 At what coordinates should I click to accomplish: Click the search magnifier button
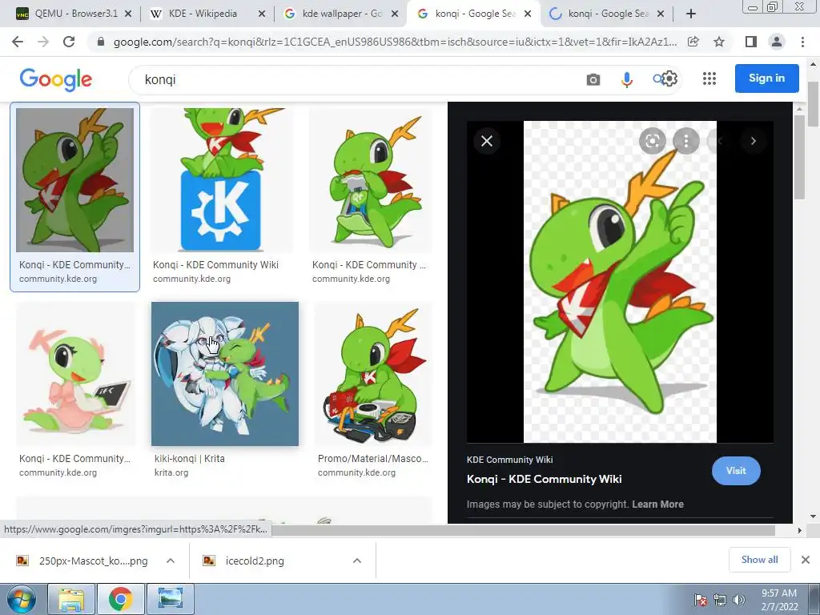(x=657, y=79)
